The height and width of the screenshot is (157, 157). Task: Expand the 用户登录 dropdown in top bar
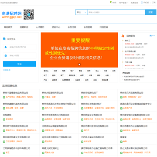[123, 3]
